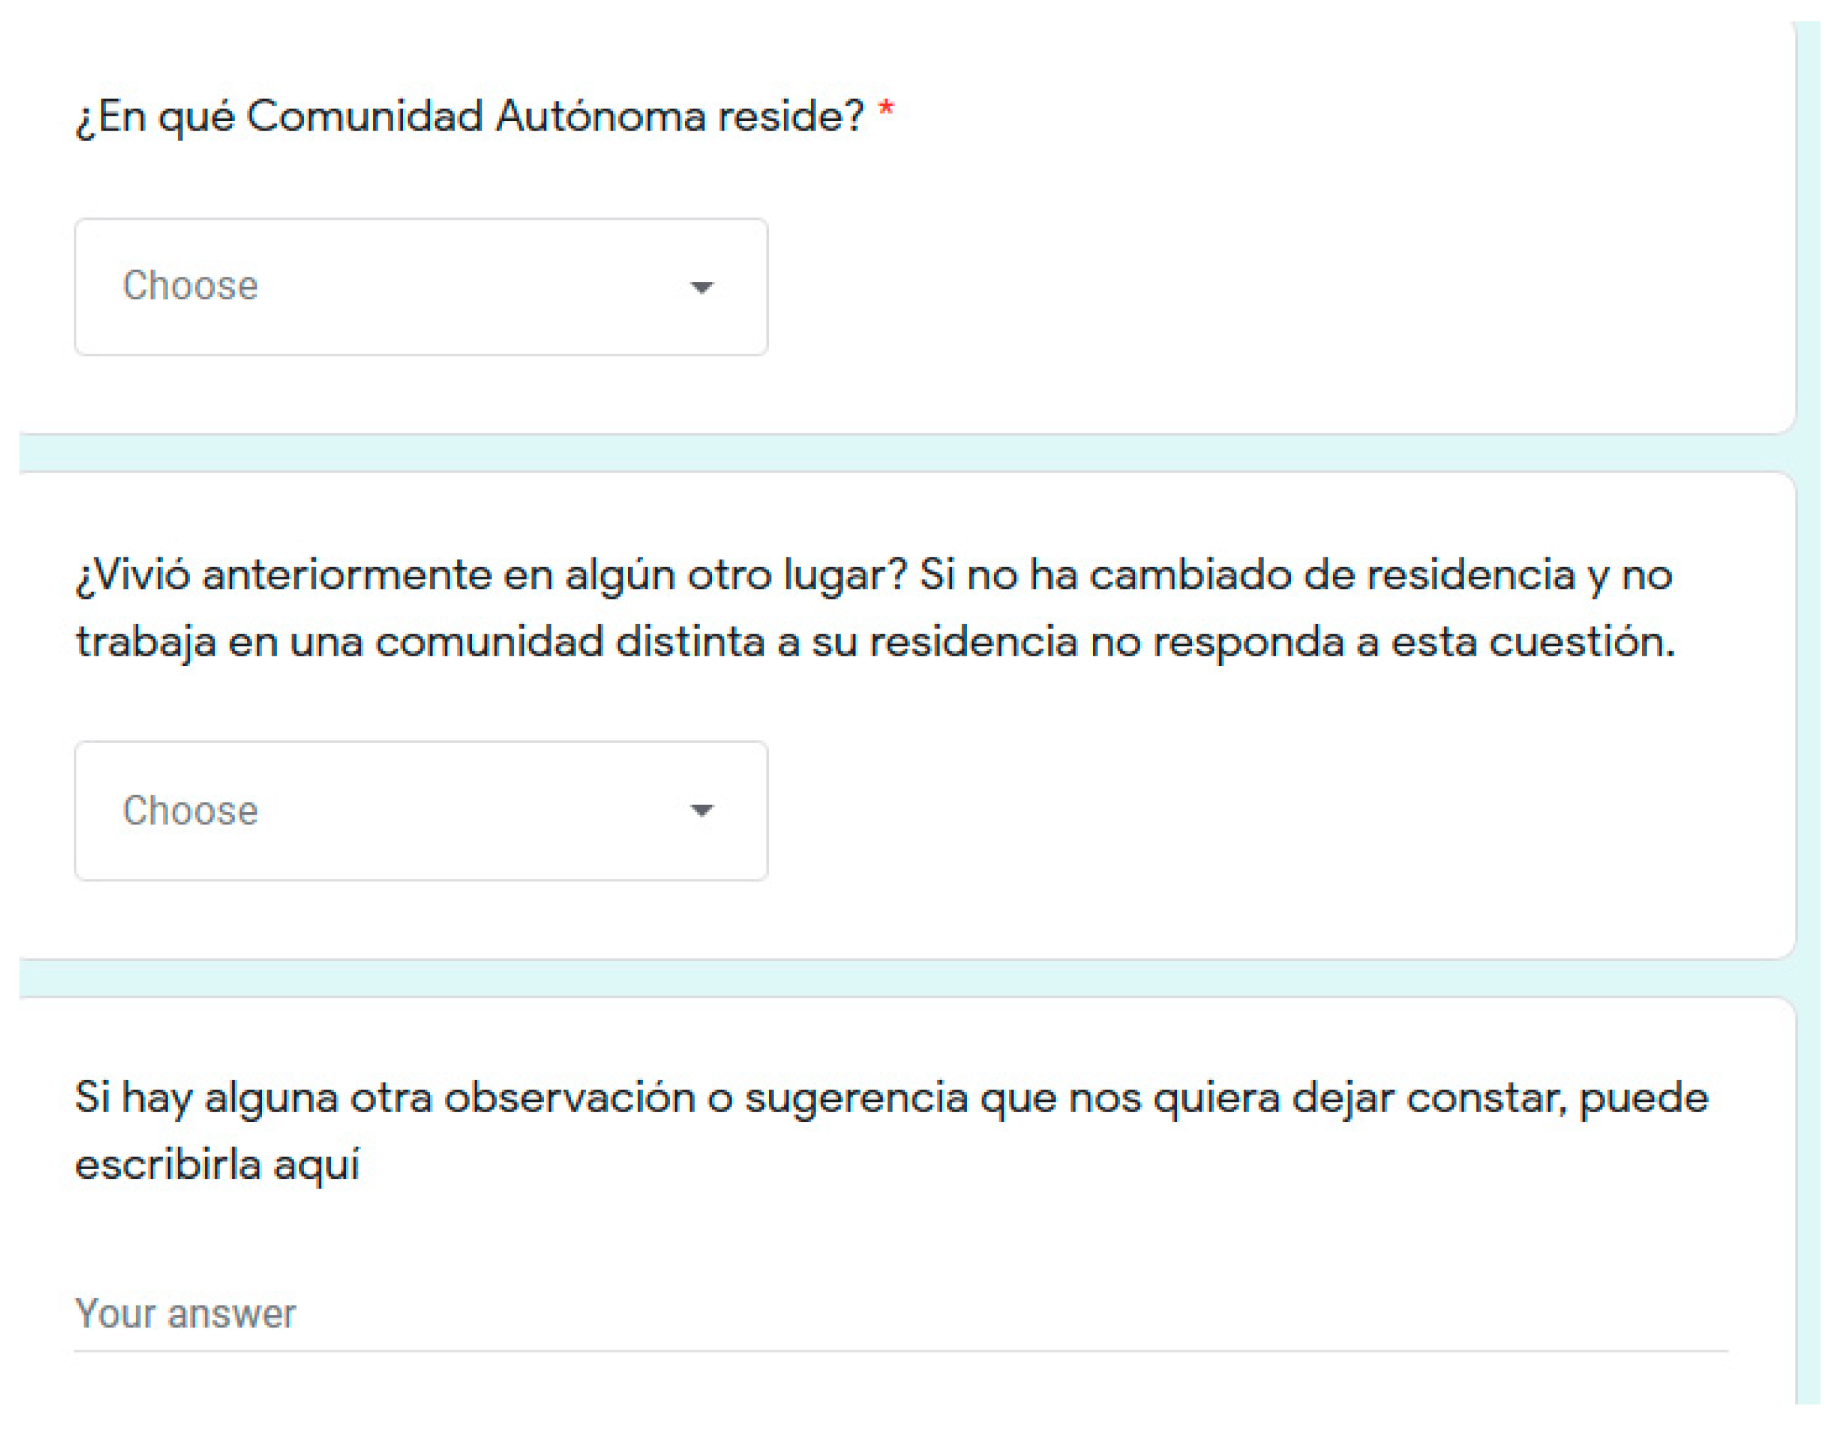Click the underline beneath 'Your answer'
This screenshot has height=1431, width=1847.
900,1351
